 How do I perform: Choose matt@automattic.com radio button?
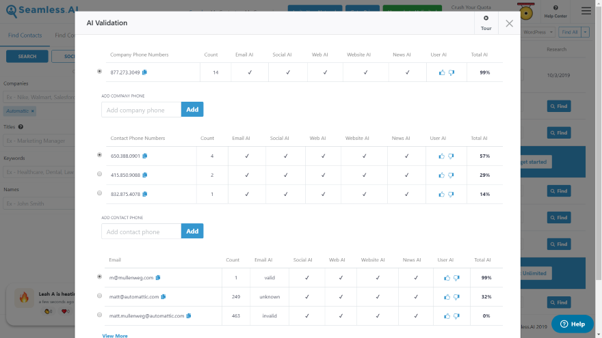point(99,296)
